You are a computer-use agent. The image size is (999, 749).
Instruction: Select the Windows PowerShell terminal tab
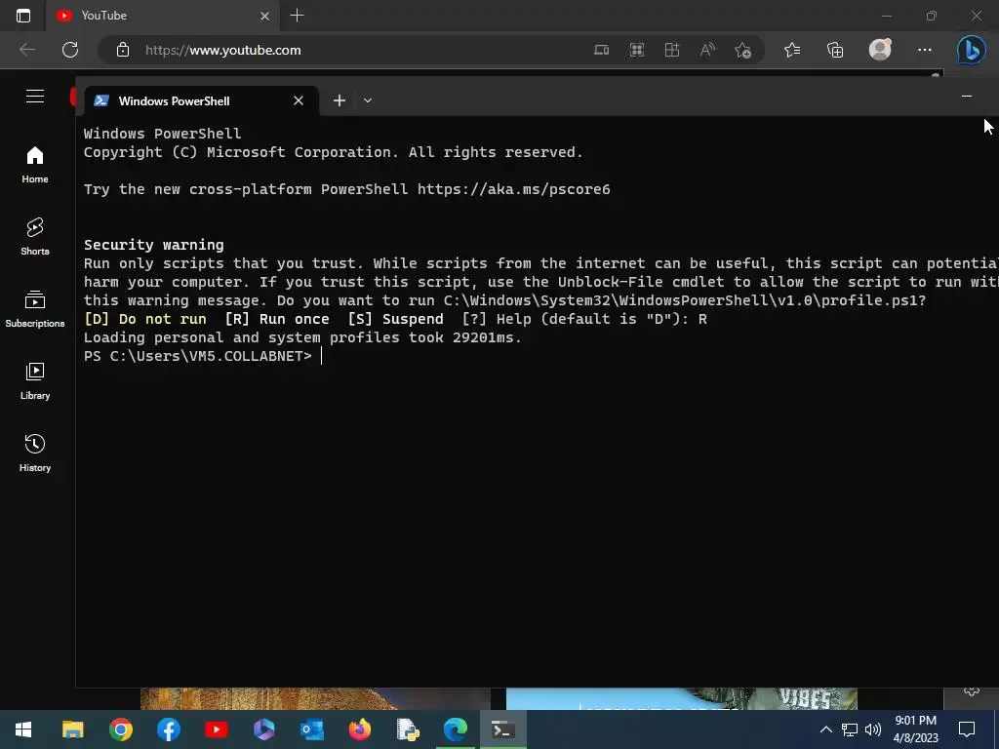coord(201,100)
